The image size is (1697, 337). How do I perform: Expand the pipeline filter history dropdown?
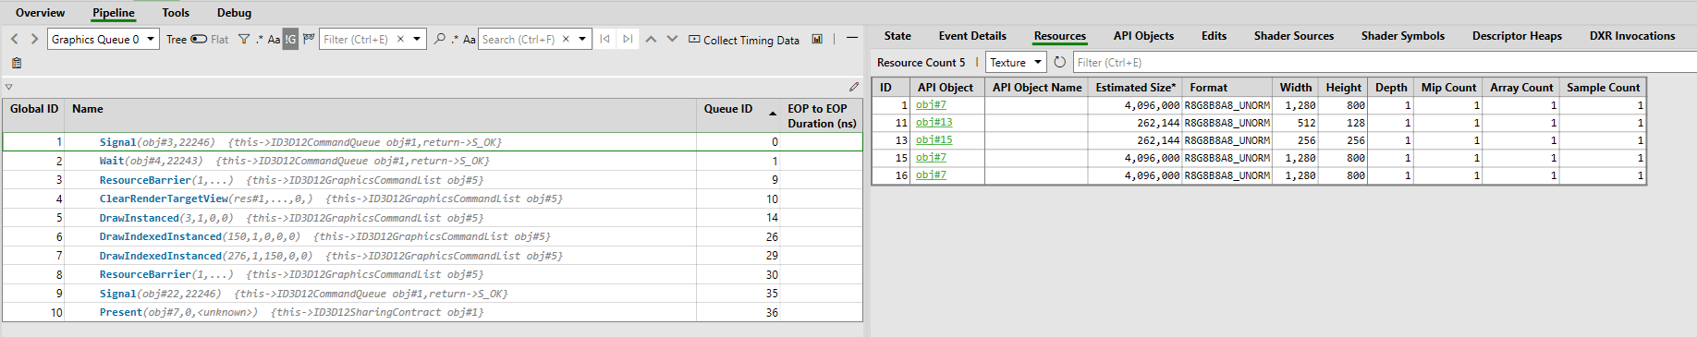click(x=417, y=39)
